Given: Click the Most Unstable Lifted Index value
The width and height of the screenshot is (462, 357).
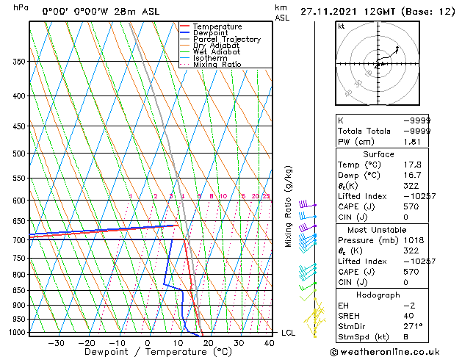Looking at the screenshot, I should 419,262.
